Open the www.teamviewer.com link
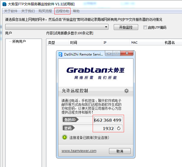Viewport: 182px width, 167px height. point(79,151)
